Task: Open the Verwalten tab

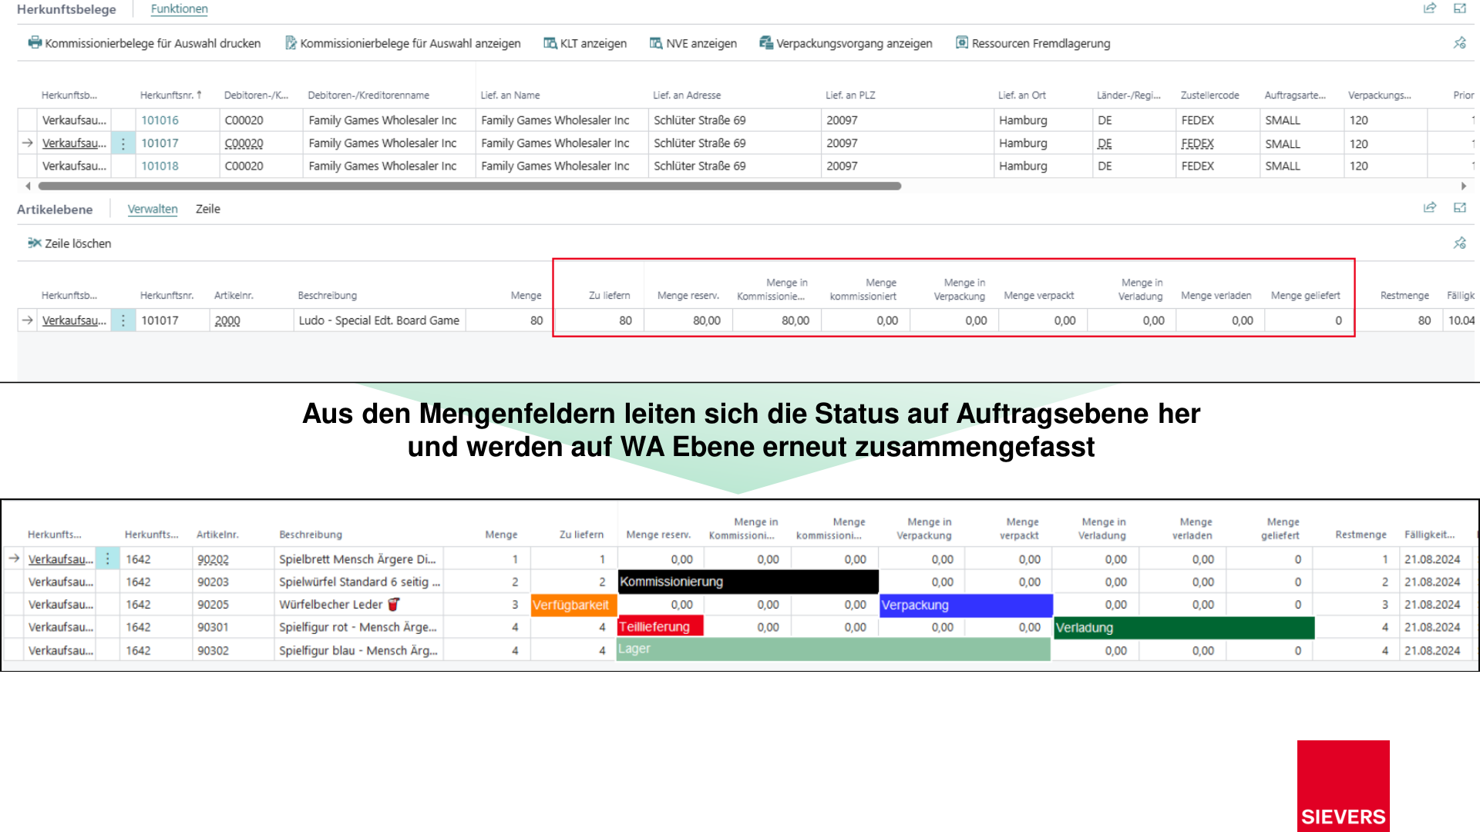Action: point(153,209)
